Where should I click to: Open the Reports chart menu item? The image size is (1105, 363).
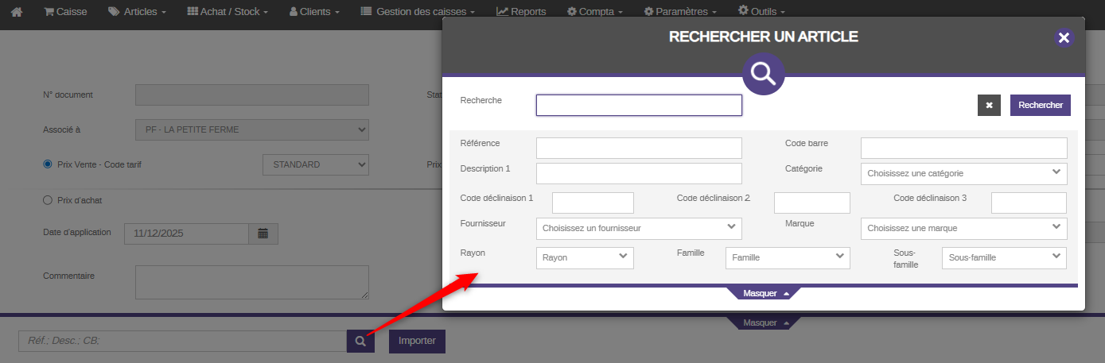coord(521,12)
